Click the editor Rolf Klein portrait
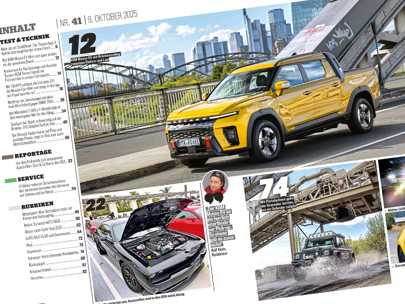Viewport: 405px width, 304px height. [x=215, y=185]
